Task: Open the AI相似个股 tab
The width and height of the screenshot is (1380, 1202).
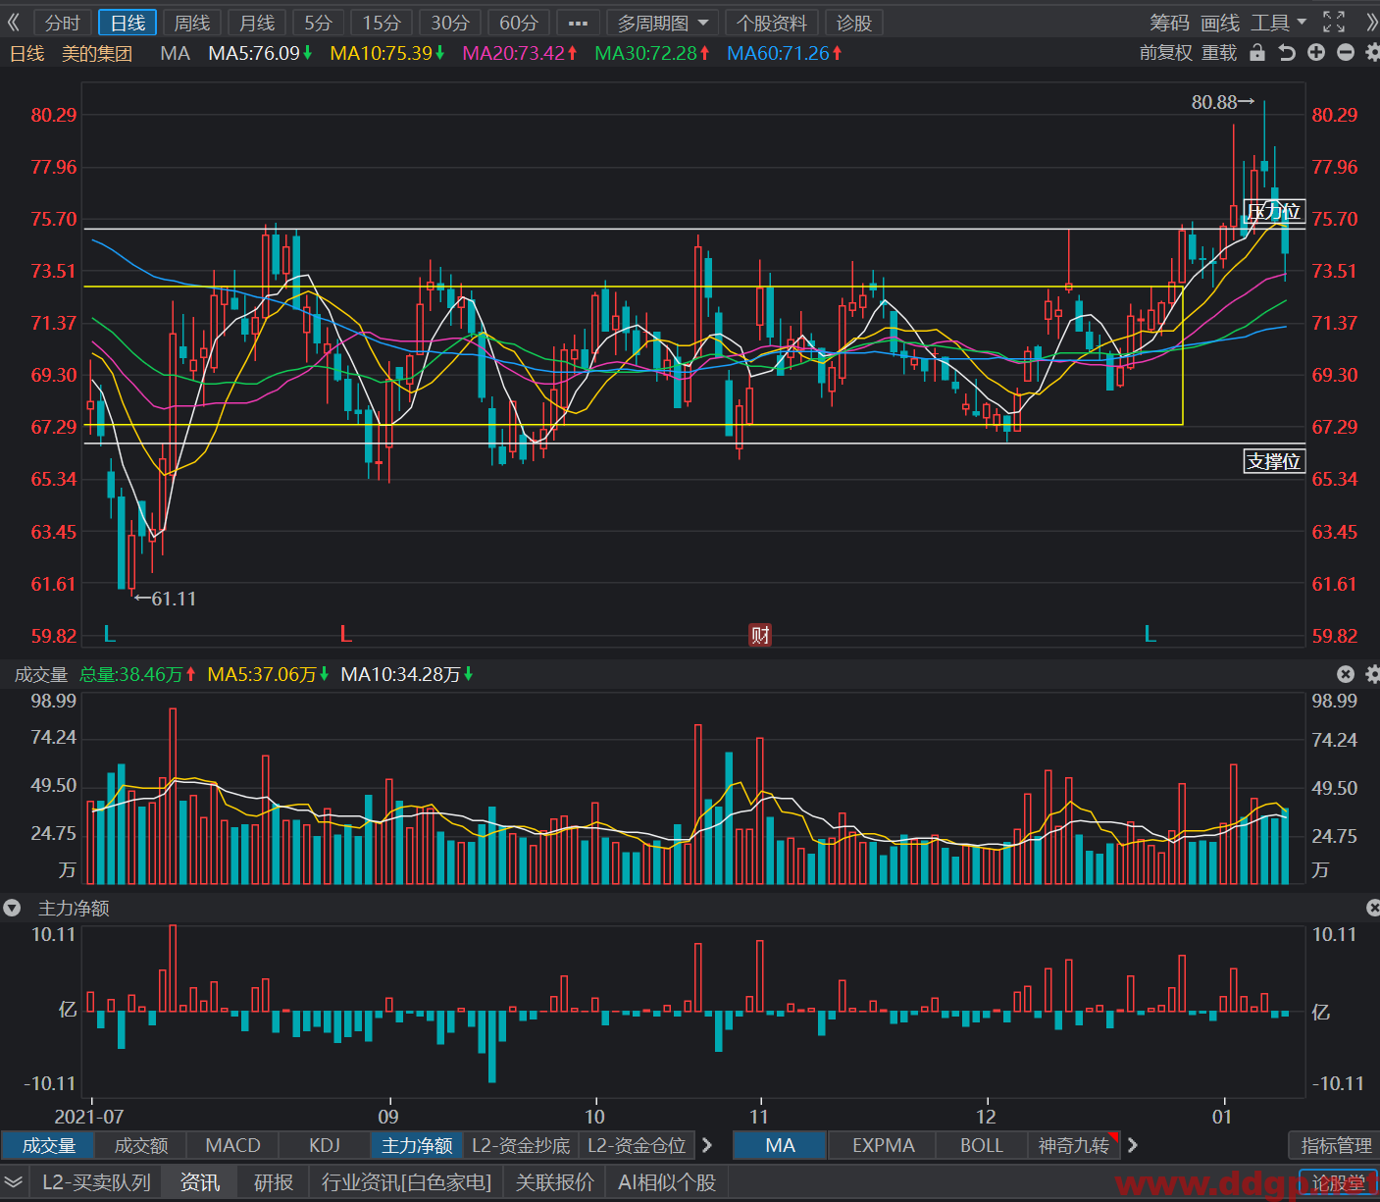Action: 667,1182
